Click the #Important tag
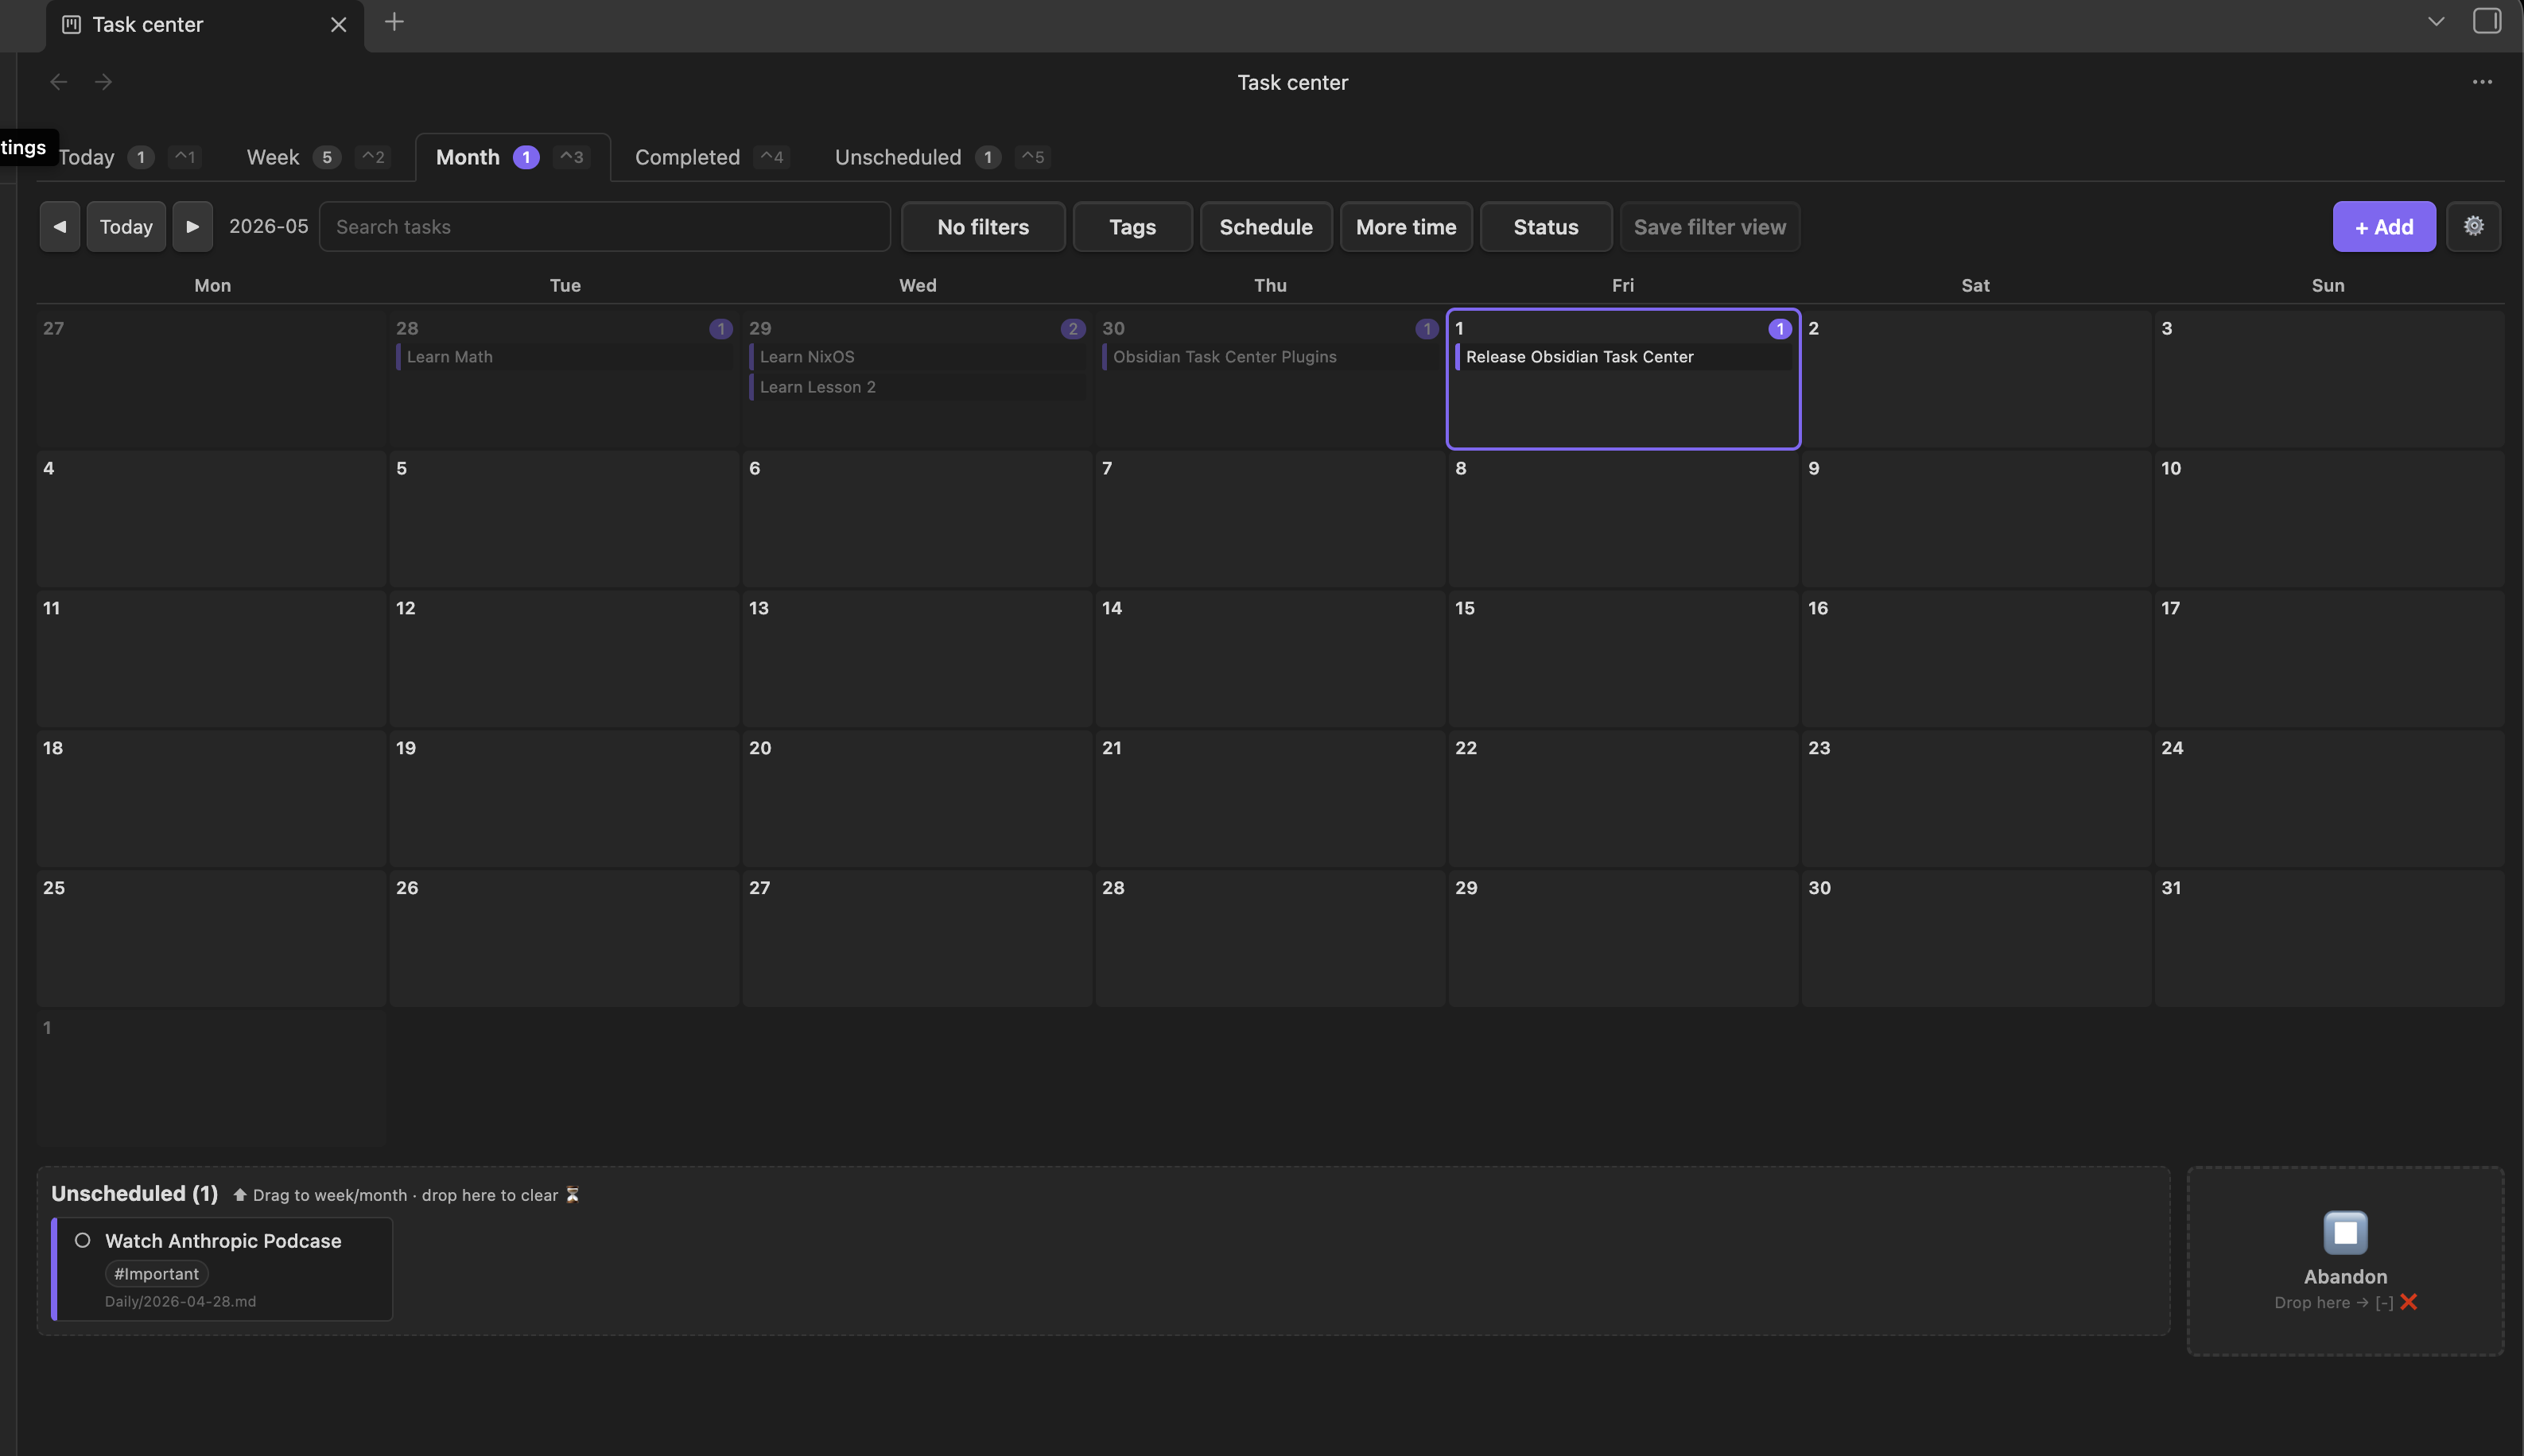 pos(156,1273)
